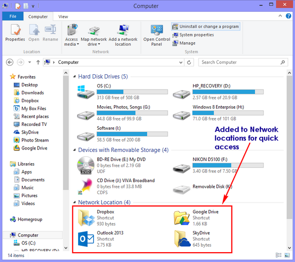Select the OS (C:) drive icon

(86, 92)
